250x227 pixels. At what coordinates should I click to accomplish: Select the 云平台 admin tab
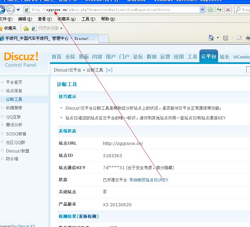pyautogui.click(x=209, y=56)
